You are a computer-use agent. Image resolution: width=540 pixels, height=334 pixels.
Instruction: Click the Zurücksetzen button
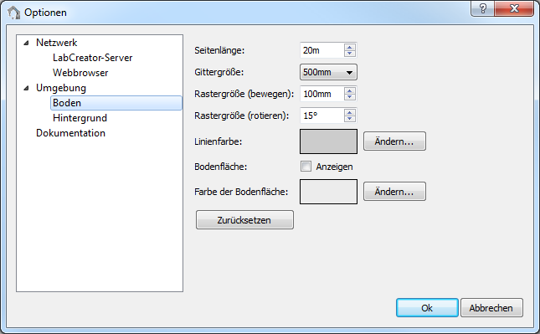coord(244,220)
